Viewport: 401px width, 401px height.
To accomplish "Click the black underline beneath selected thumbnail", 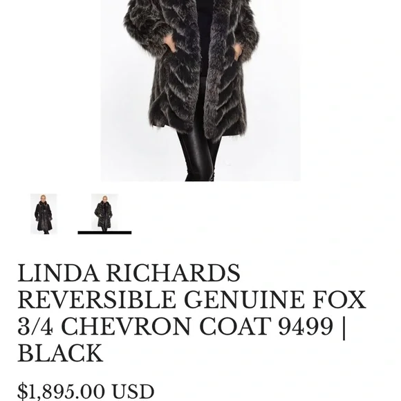I will (104, 232).
